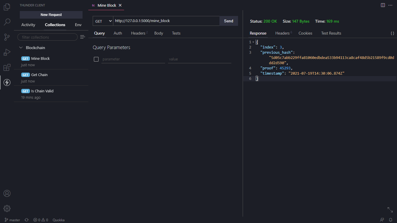Open the Search view in activity bar
This screenshot has width=397, height=223.
tap(7, 22)
